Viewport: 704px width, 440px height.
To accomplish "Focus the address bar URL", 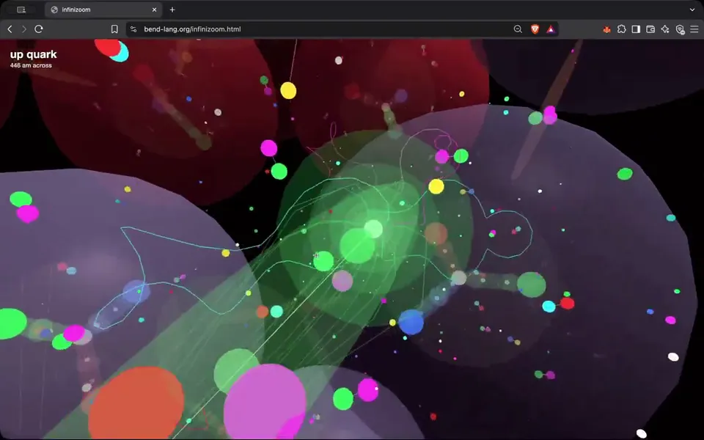I will 192,29.
